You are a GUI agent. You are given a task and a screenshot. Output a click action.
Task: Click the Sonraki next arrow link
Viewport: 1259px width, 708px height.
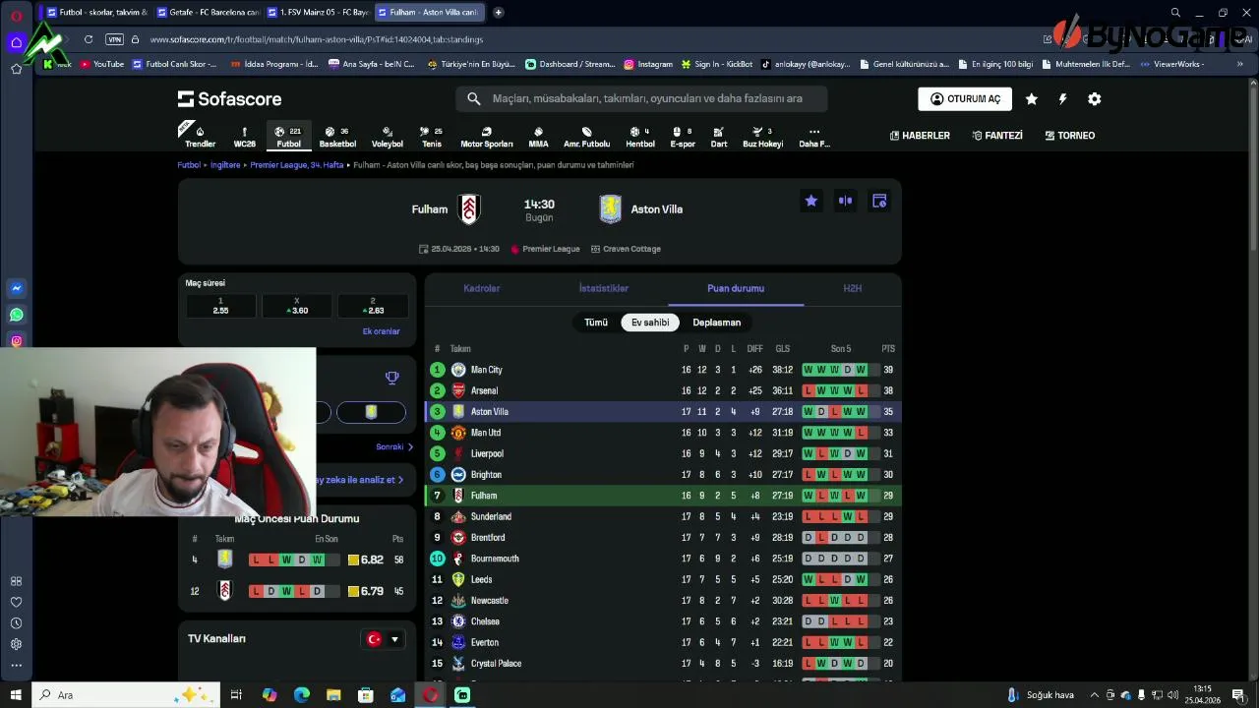tap(394, 447)
